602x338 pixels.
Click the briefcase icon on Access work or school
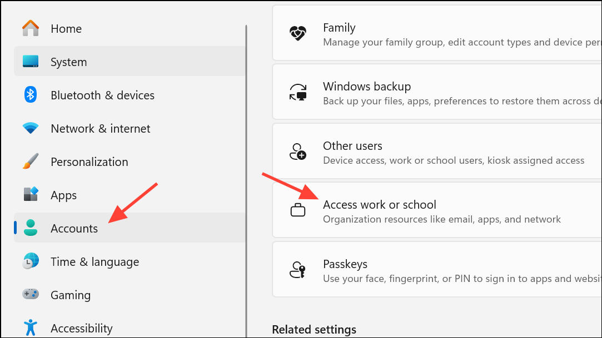(298, 210)
